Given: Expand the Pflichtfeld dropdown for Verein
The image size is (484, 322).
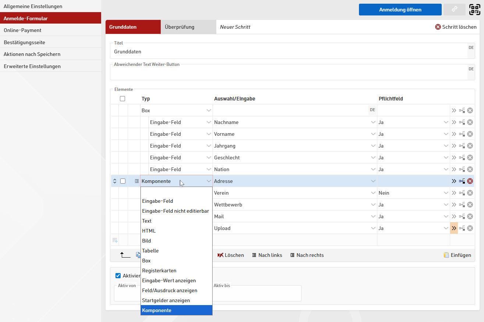Looking at the screenshot, I should click(446, 193).
